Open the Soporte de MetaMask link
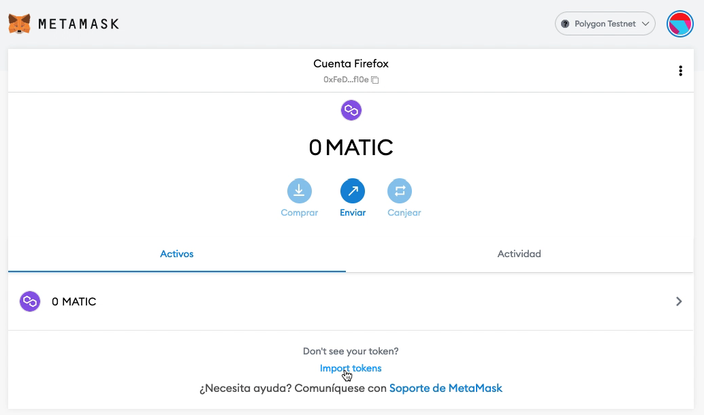Viewport: 704px width, 415px height. point(446,388)
